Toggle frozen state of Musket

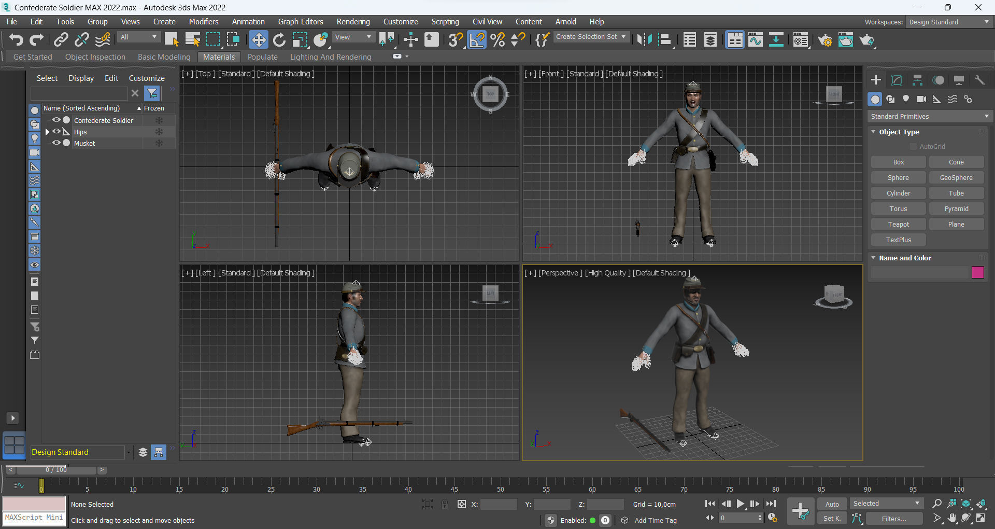[x=159, y=143]
